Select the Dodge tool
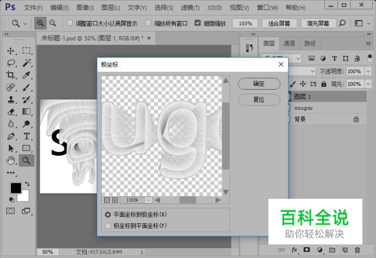This screenshot has width=376, height=258. click(27, 124)
